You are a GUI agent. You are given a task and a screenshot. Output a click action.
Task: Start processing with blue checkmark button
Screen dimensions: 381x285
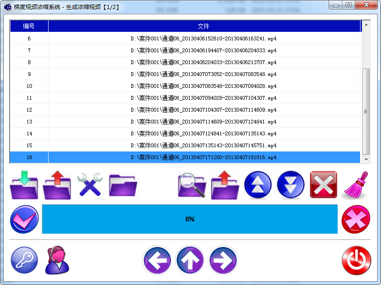pos(24,219)
